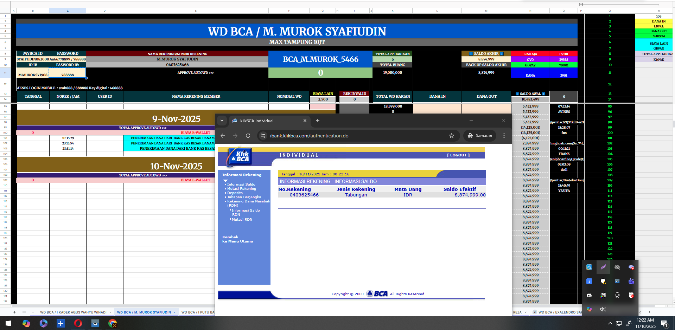Open the Windows Start menu
This screenshot has width=675, height=330.
pos(8,323)
